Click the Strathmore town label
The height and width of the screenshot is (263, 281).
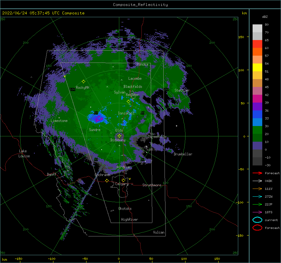pyautogui.click(x=152, y=185)
